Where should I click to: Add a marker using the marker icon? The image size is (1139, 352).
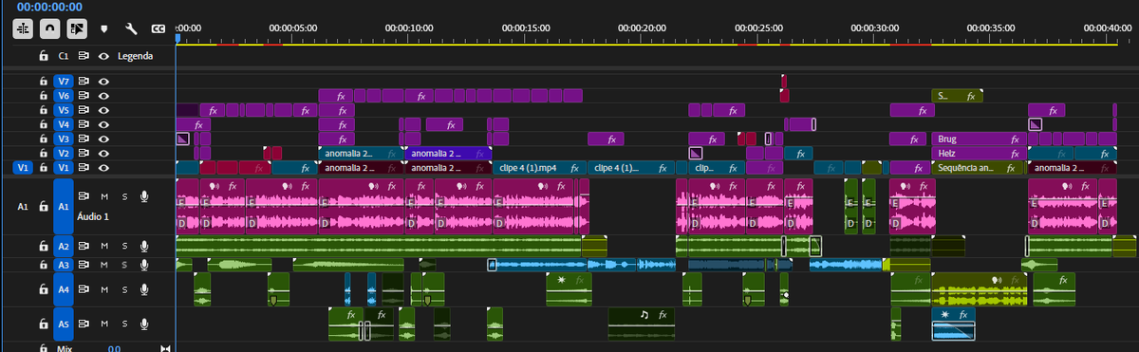click(104, 28)
